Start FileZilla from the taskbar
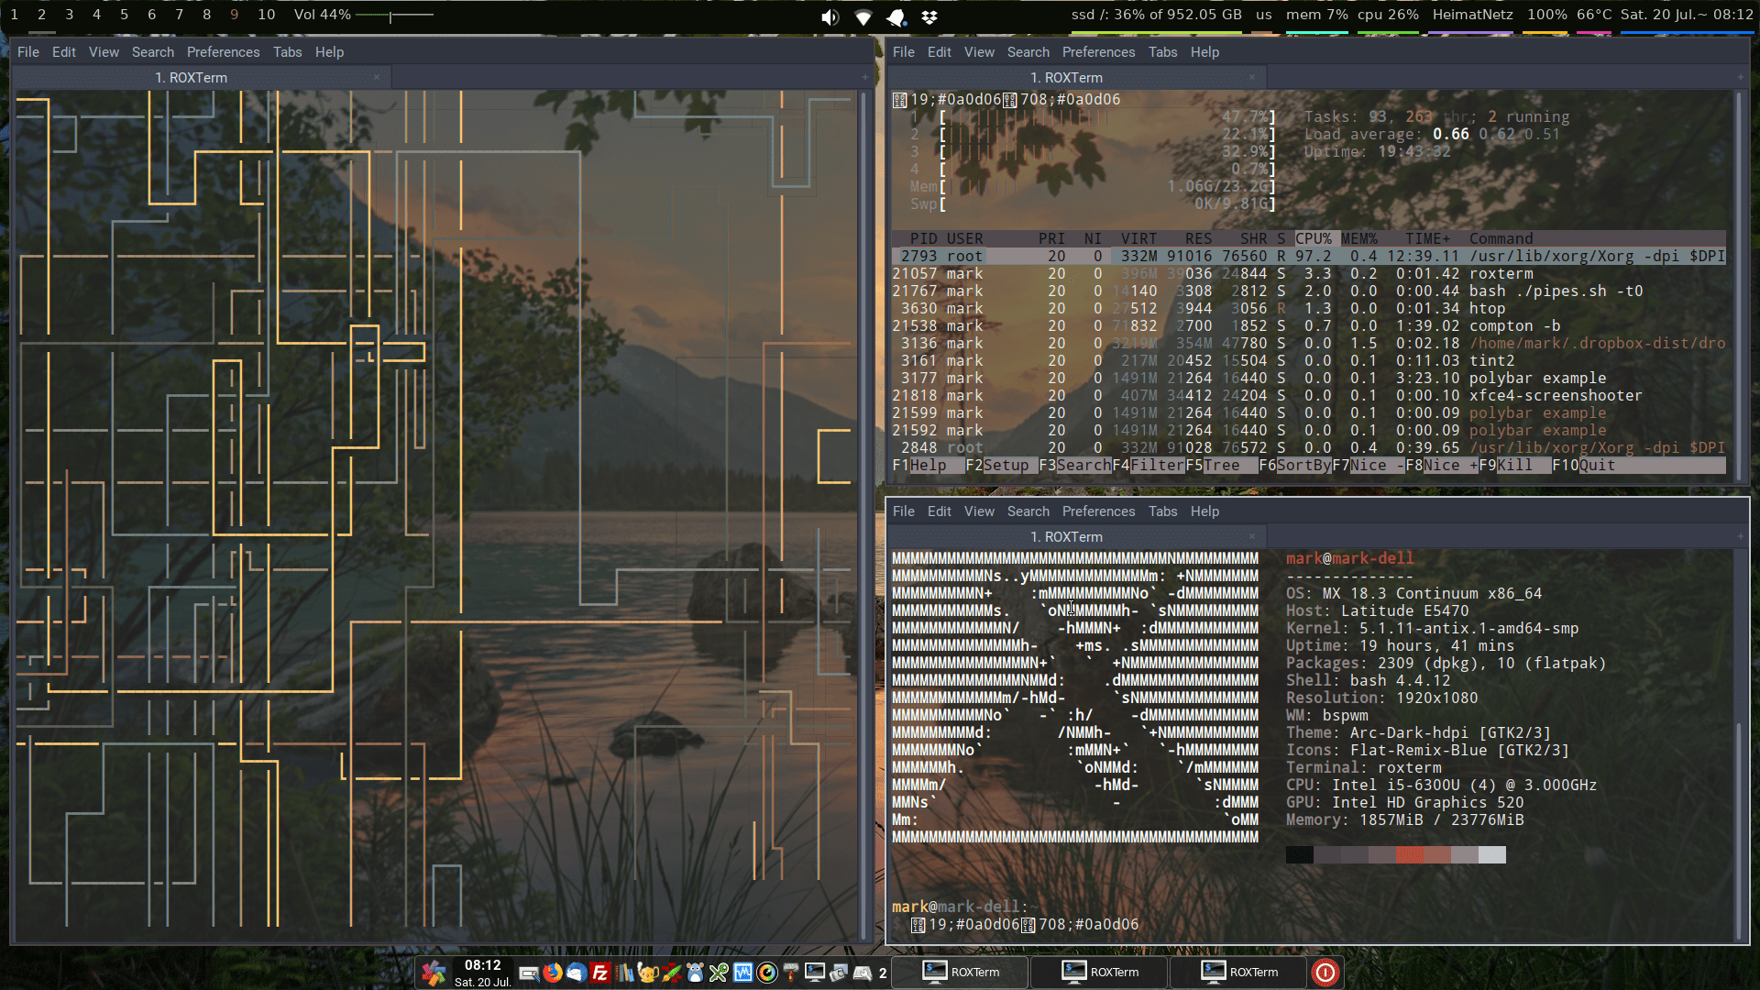Screen dimensions: 1760x990 (600, 973)
